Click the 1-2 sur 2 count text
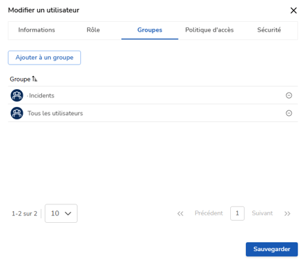The image size is (305, 264). coord(25,213)
